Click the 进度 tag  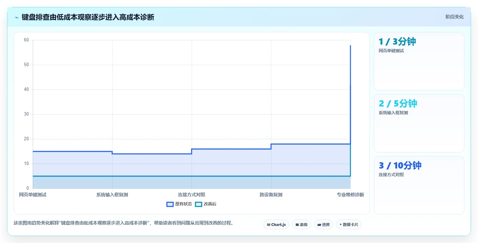tap(323, 225)
